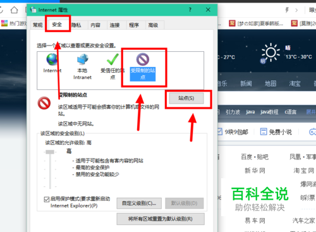This screenshot has width=316, height=232.
Task: Close the Internet 属性 dialog
Action: point(208,9)
